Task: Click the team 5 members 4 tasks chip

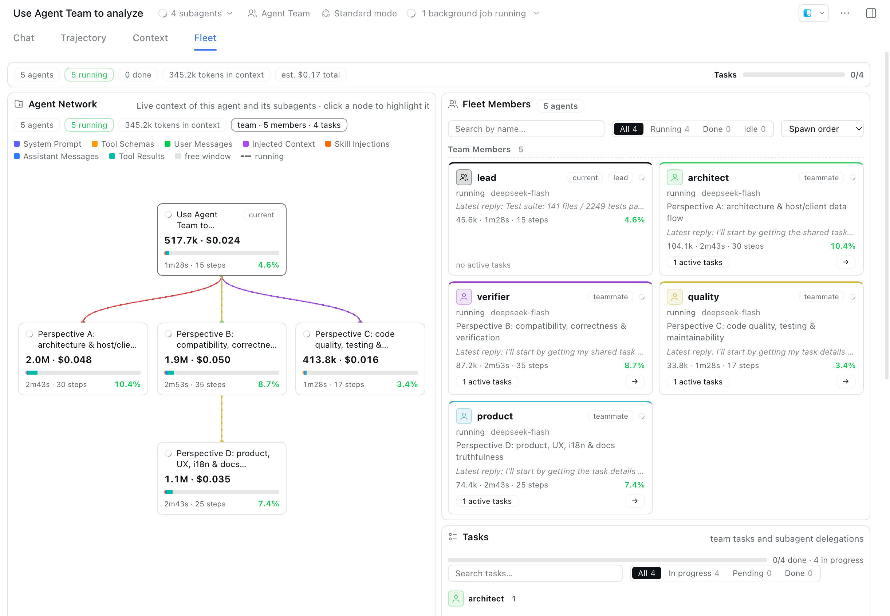Action: pos(289,125)
